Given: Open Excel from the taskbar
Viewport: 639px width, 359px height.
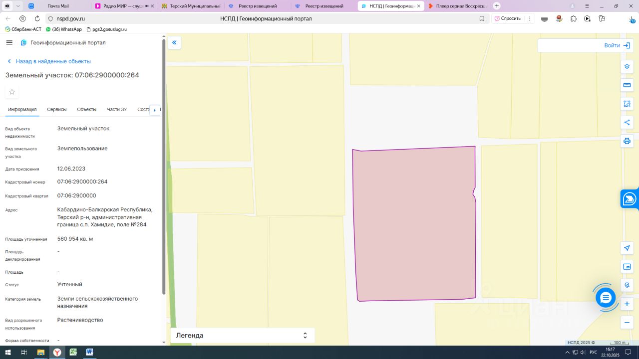Looking at the screenshot, I should (73, 353).
